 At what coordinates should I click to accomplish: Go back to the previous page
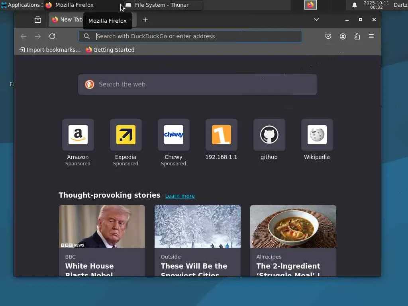24,36
